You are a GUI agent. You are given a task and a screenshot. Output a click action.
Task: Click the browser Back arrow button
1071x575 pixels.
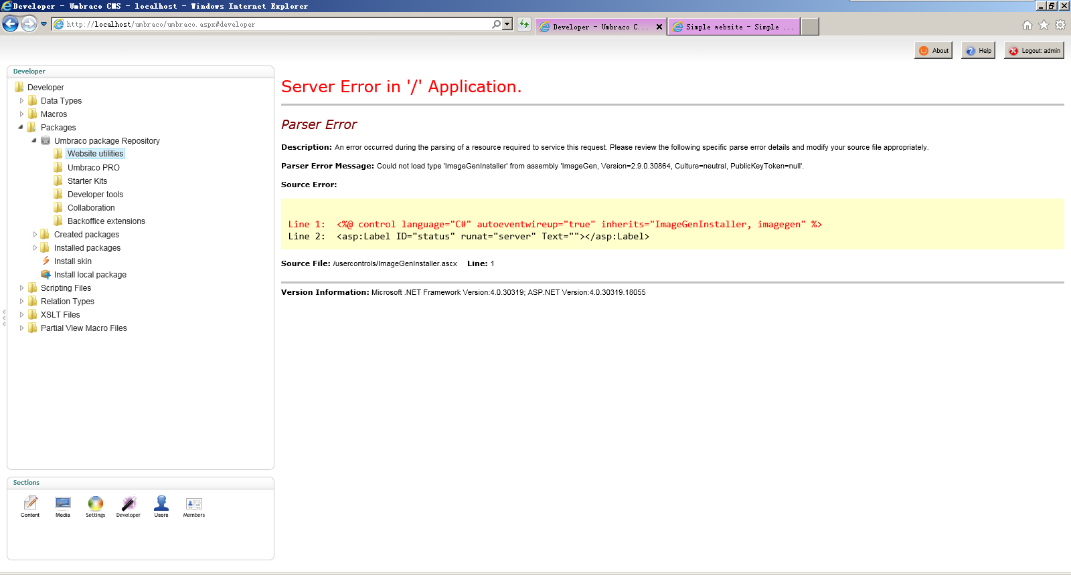(x=10, y=24)
